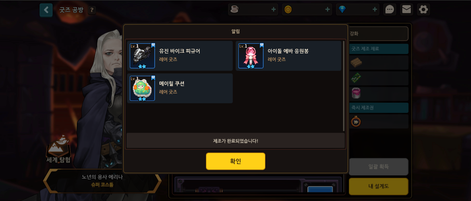Add more coffee currency with plus
Image resolution: width=471 pixels, height=201 pixels.
tap(273, 9)
